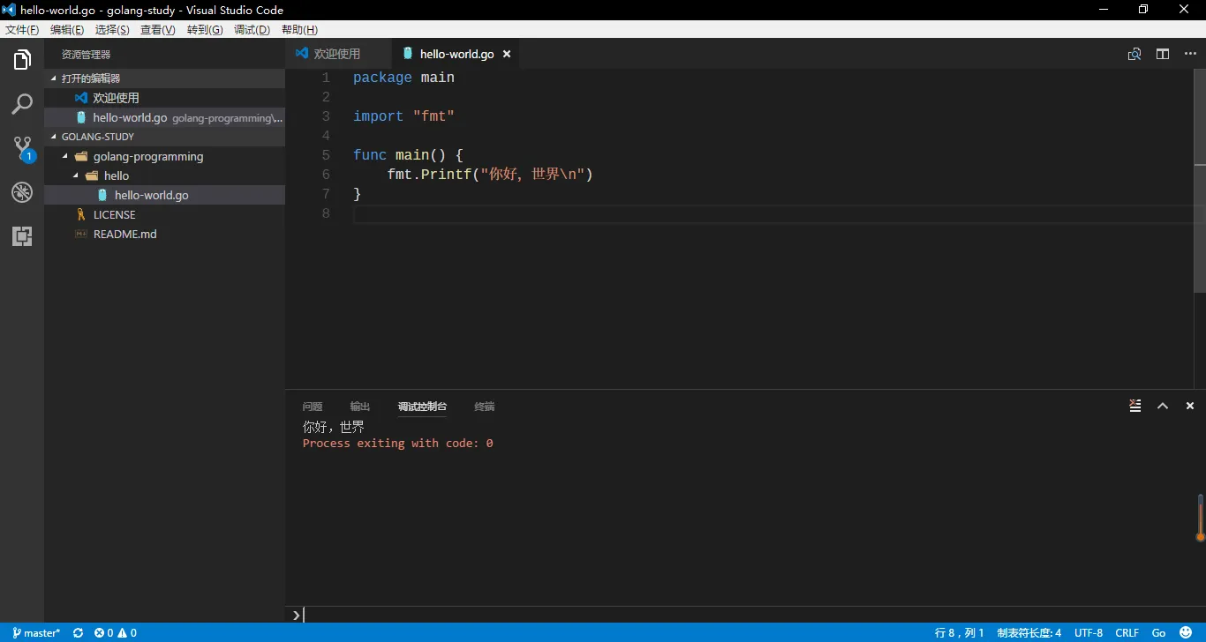
Task: Select hello-world.go in open editors list
Action: (x=165, y=117)
